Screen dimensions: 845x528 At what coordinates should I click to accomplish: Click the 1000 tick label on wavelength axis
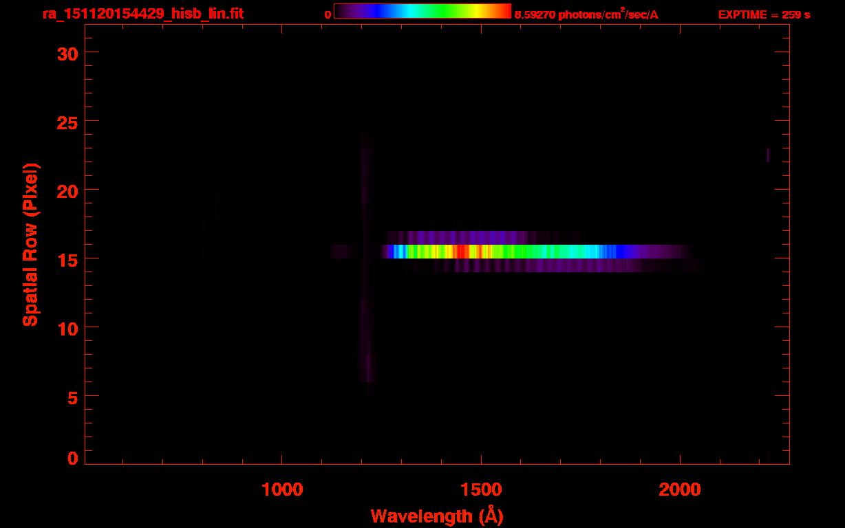pyautogui.click(x=282, y=489)
